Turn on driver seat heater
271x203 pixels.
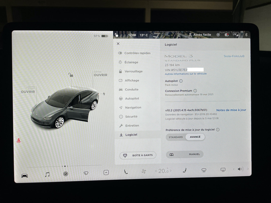[x=126, y=172]
